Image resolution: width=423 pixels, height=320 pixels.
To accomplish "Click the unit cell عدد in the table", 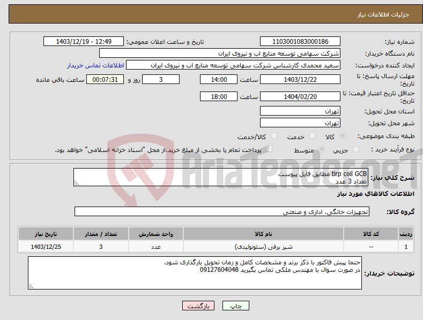I will tap(156, 247).
